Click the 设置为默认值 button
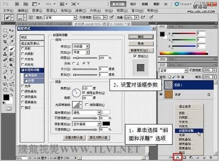Viewport: 219px width, 161px height. (74, 138)
